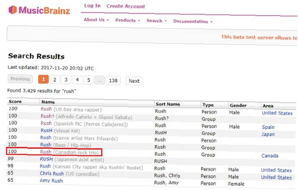The image size is (298, 190).
Task: Click "Found 3,429 results" text
Action: 41,91
